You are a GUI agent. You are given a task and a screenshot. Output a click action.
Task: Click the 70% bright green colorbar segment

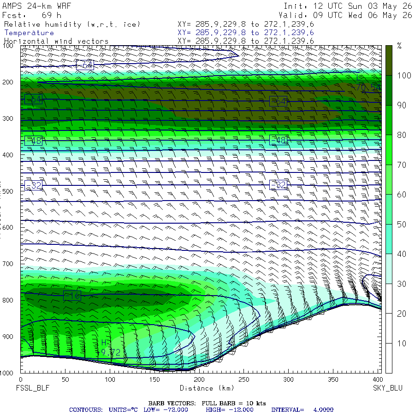tap(389, 150)
